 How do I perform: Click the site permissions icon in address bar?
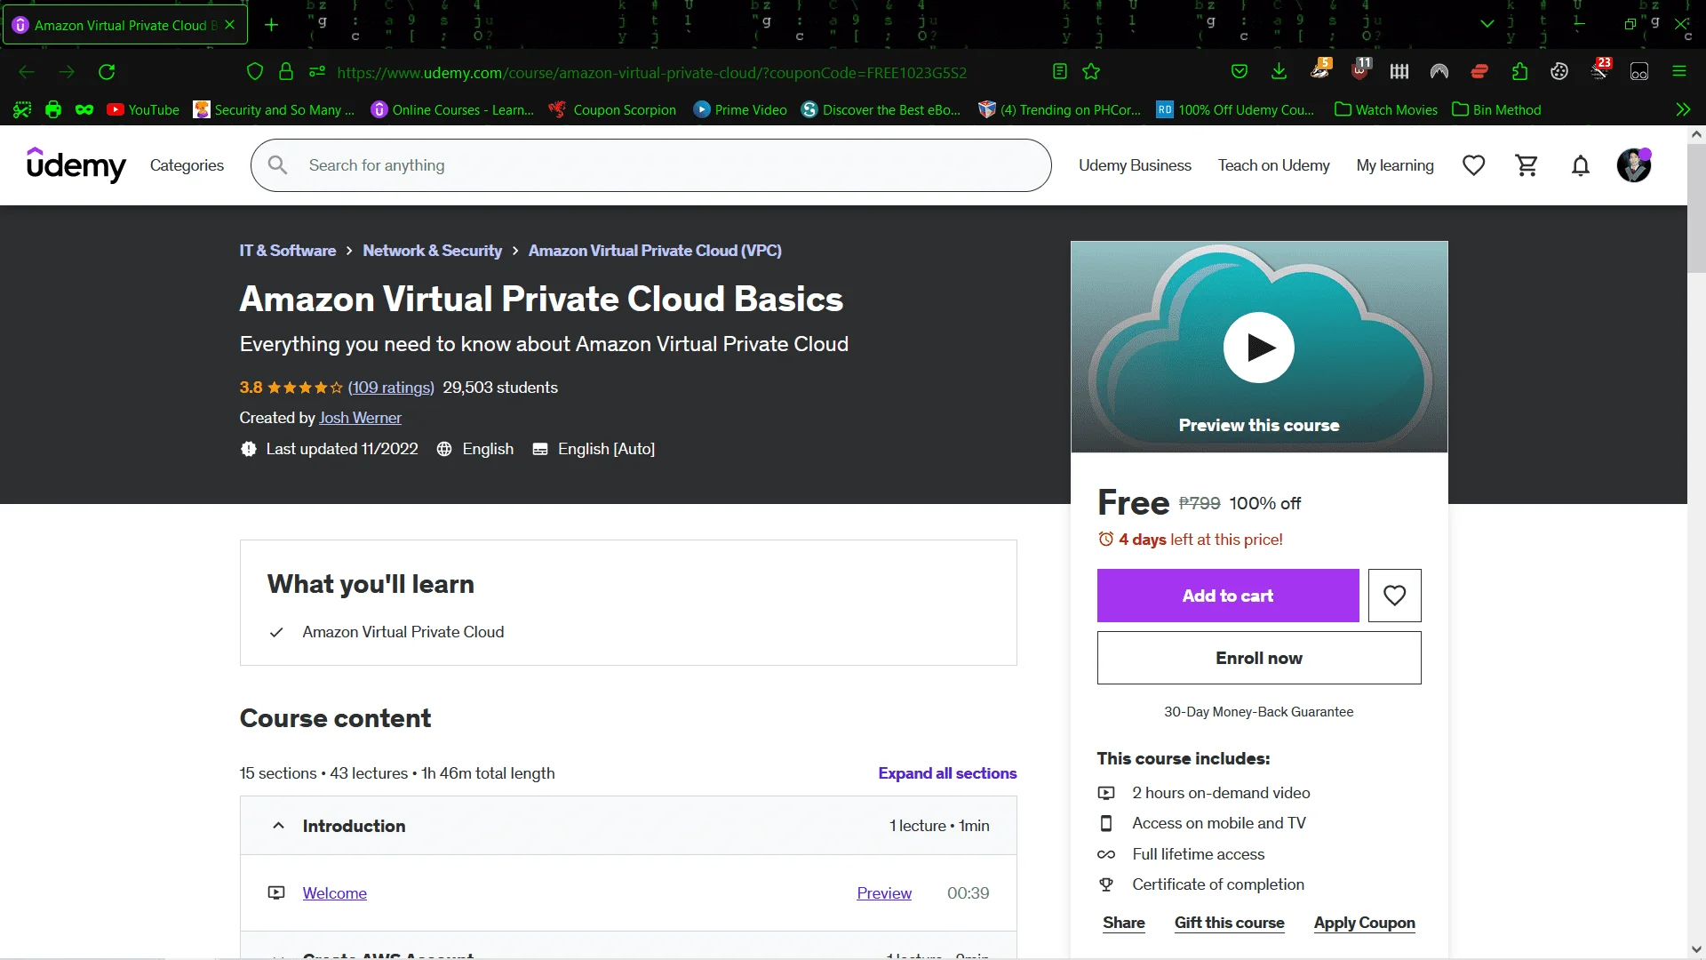click(317, 72)
